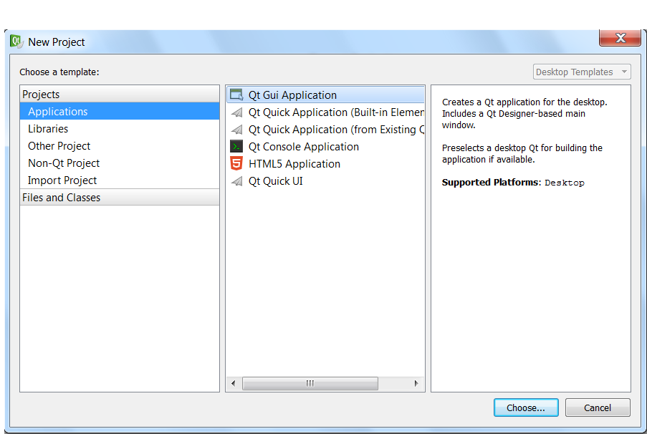Select the Import Project category
The image size is (647, 434).
120,180
